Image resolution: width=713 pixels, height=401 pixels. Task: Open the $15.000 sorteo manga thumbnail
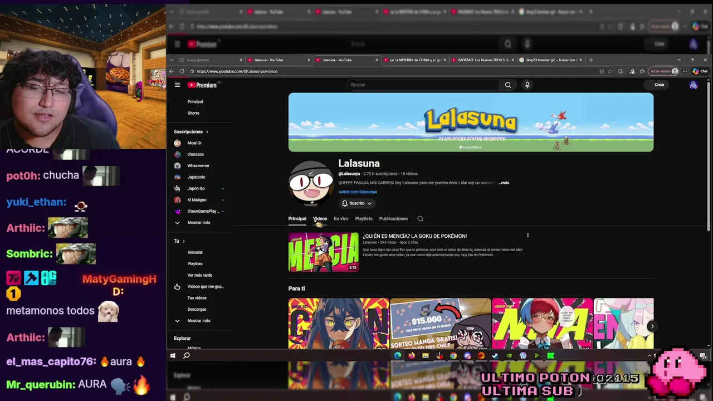tap(440, 324)
